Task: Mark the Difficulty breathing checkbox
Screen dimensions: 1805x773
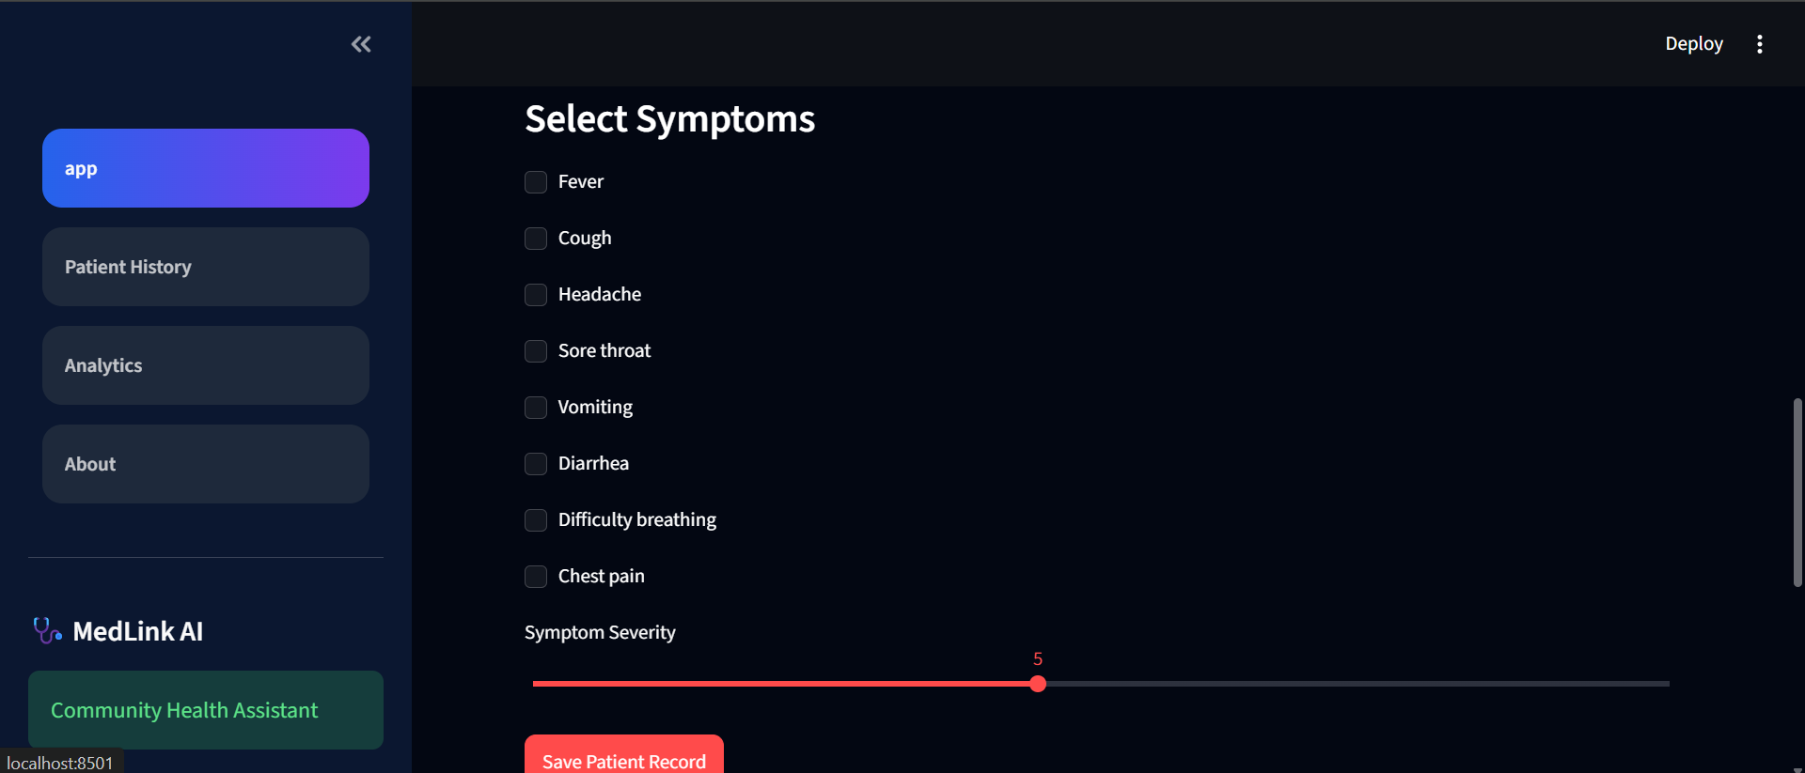Action: coord(536,520)
